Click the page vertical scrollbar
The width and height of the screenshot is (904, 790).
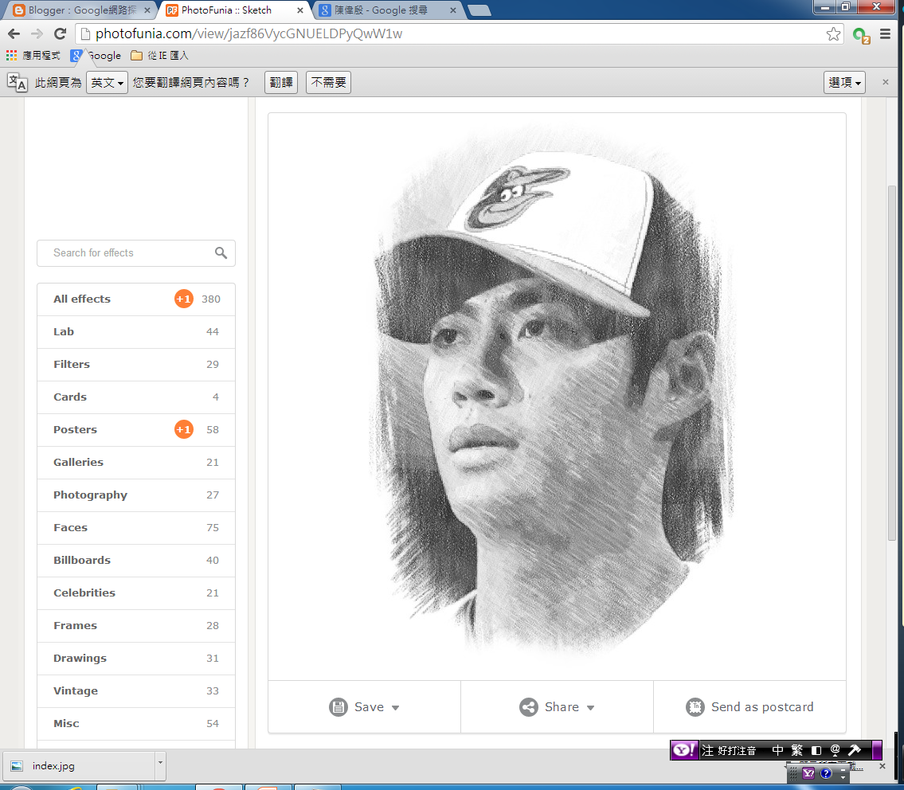pyautogui.click(x=892, y=363)
